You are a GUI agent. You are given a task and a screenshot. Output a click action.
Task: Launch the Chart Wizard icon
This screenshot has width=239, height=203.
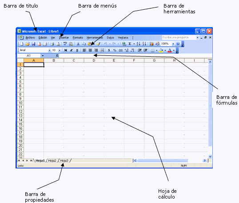[x=151, y=44]
